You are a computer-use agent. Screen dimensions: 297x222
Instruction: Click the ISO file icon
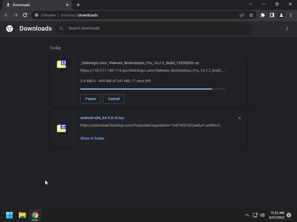click(61, 128)
